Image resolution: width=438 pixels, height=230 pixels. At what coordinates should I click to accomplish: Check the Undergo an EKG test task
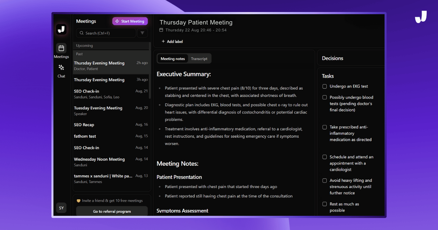point(324,87)
